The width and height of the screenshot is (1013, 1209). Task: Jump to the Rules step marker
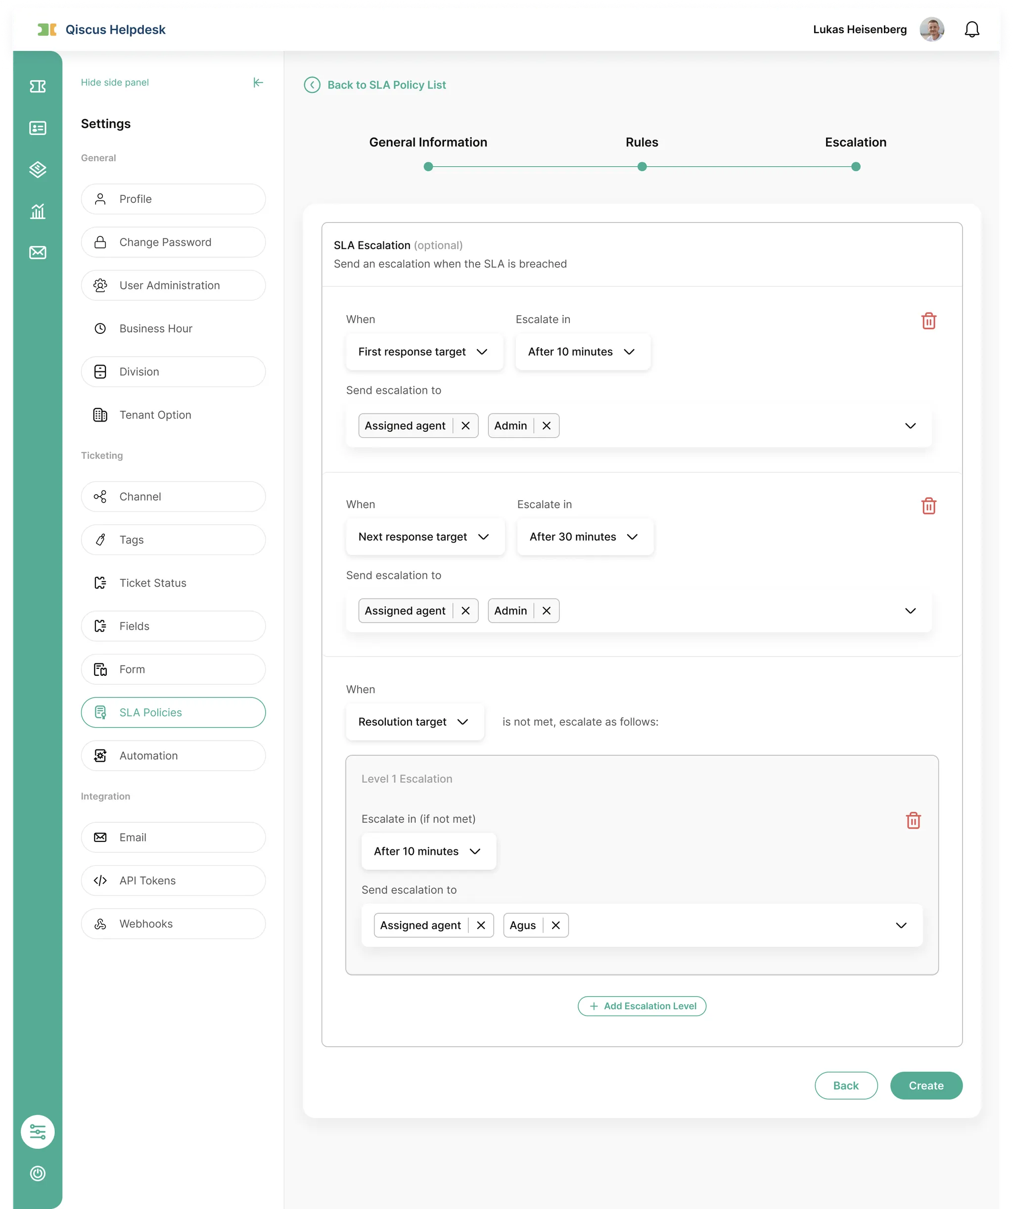(642, 167)
